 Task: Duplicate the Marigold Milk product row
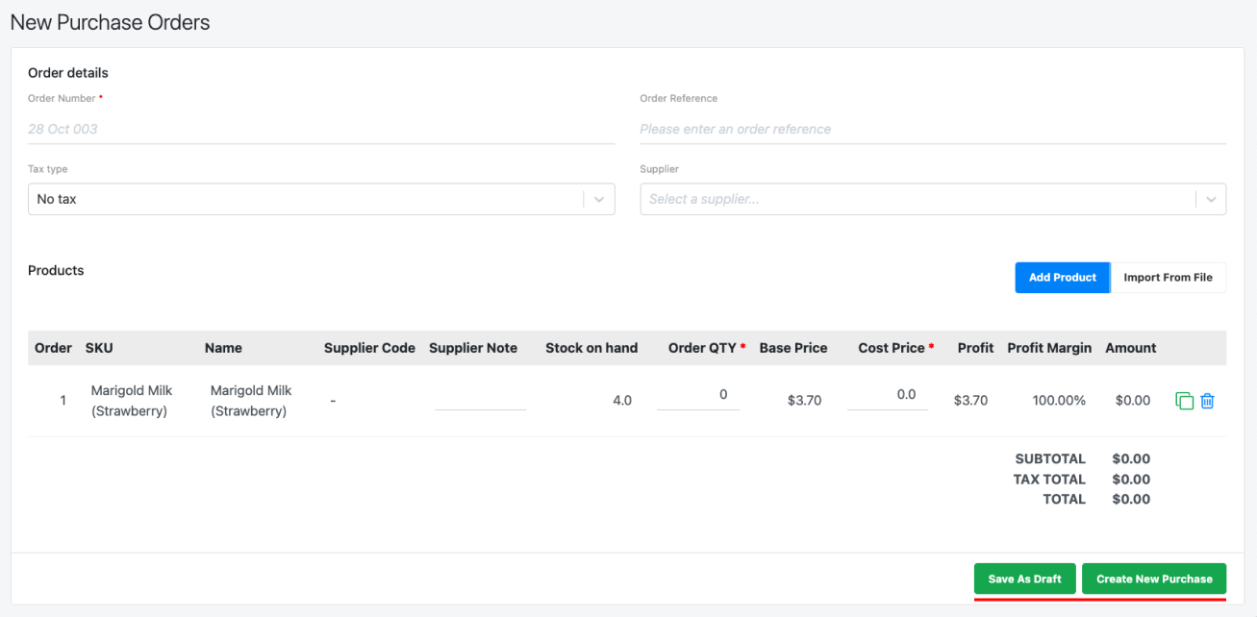pos(1184,401)
